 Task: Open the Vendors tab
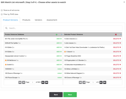coord(38,20)
